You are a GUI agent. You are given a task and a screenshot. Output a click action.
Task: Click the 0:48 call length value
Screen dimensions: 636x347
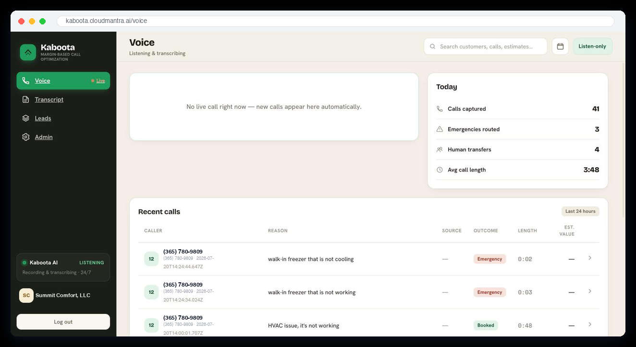click(525, 325)
